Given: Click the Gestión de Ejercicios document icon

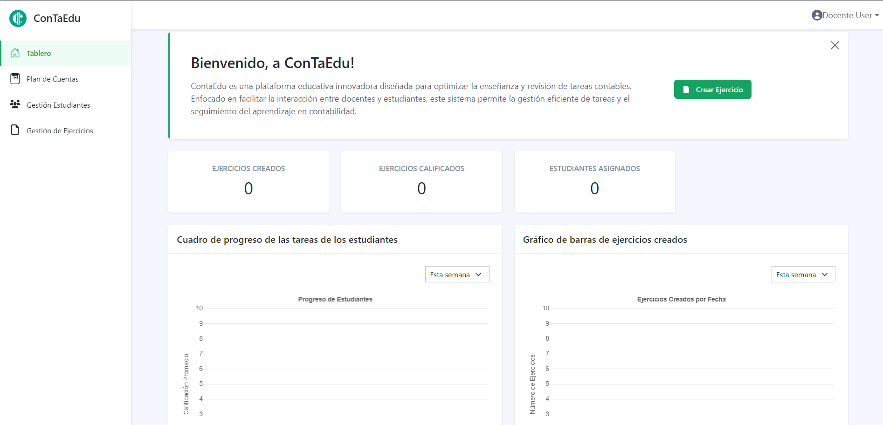Looking at the screenshot, I should coord(15,130).
